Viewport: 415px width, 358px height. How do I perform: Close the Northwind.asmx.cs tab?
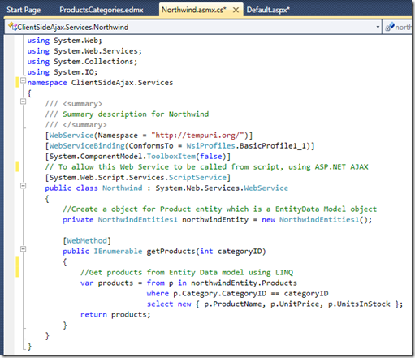[x=236, y=10]
